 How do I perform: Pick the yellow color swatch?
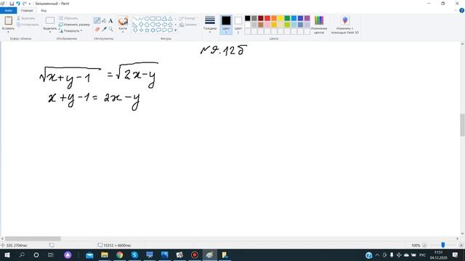(x=280, y=18)
